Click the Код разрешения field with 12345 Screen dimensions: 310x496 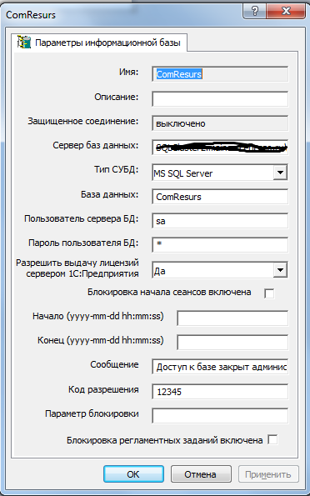(220, 392)
